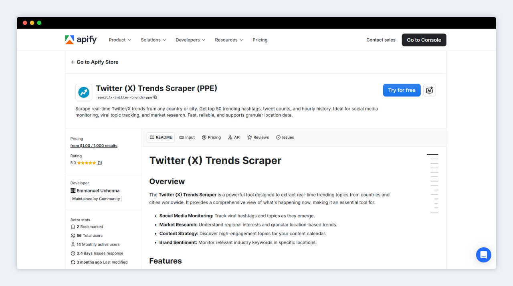The width and height of the screenshot is (513, 286).
Task: Click the five-star rating stars
Action: [87, 163]
